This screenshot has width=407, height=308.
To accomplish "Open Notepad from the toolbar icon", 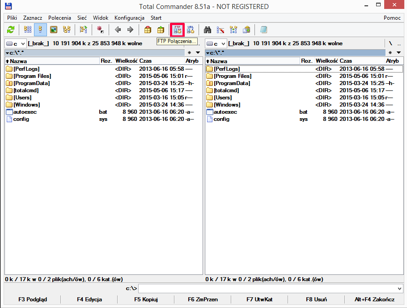I will pyautogui.click(x=263, y=30).
